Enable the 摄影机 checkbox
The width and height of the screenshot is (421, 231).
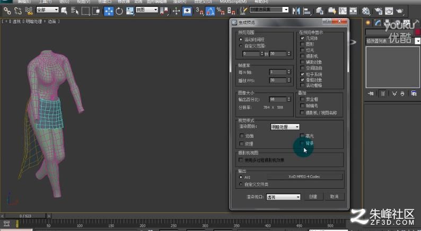click(302, 56)
